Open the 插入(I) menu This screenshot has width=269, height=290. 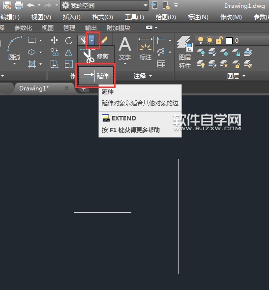coord(71,17)
